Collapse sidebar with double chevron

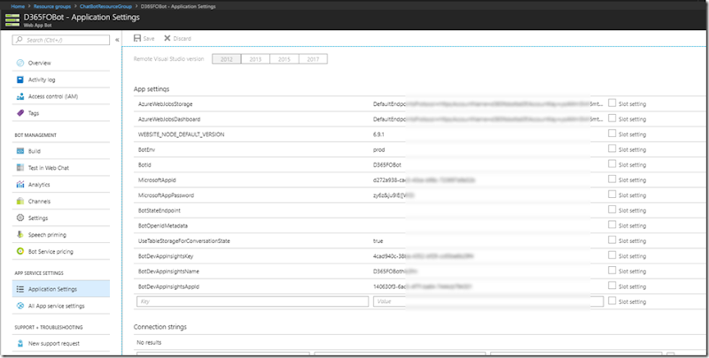117,40
